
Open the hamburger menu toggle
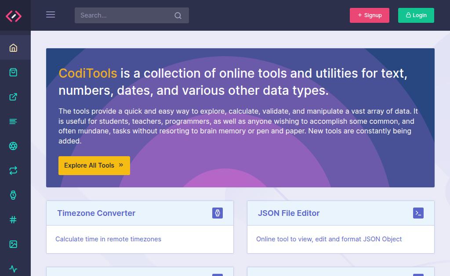point(51,14)
